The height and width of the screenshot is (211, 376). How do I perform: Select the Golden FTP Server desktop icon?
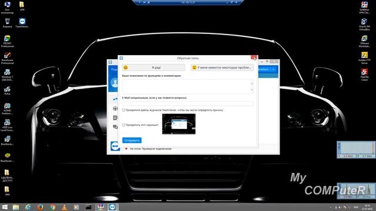pos(364,58)
